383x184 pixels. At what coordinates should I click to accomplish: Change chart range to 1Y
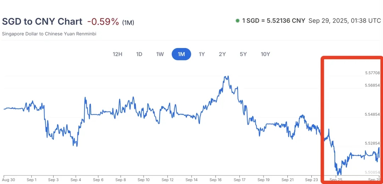[202, 54]
